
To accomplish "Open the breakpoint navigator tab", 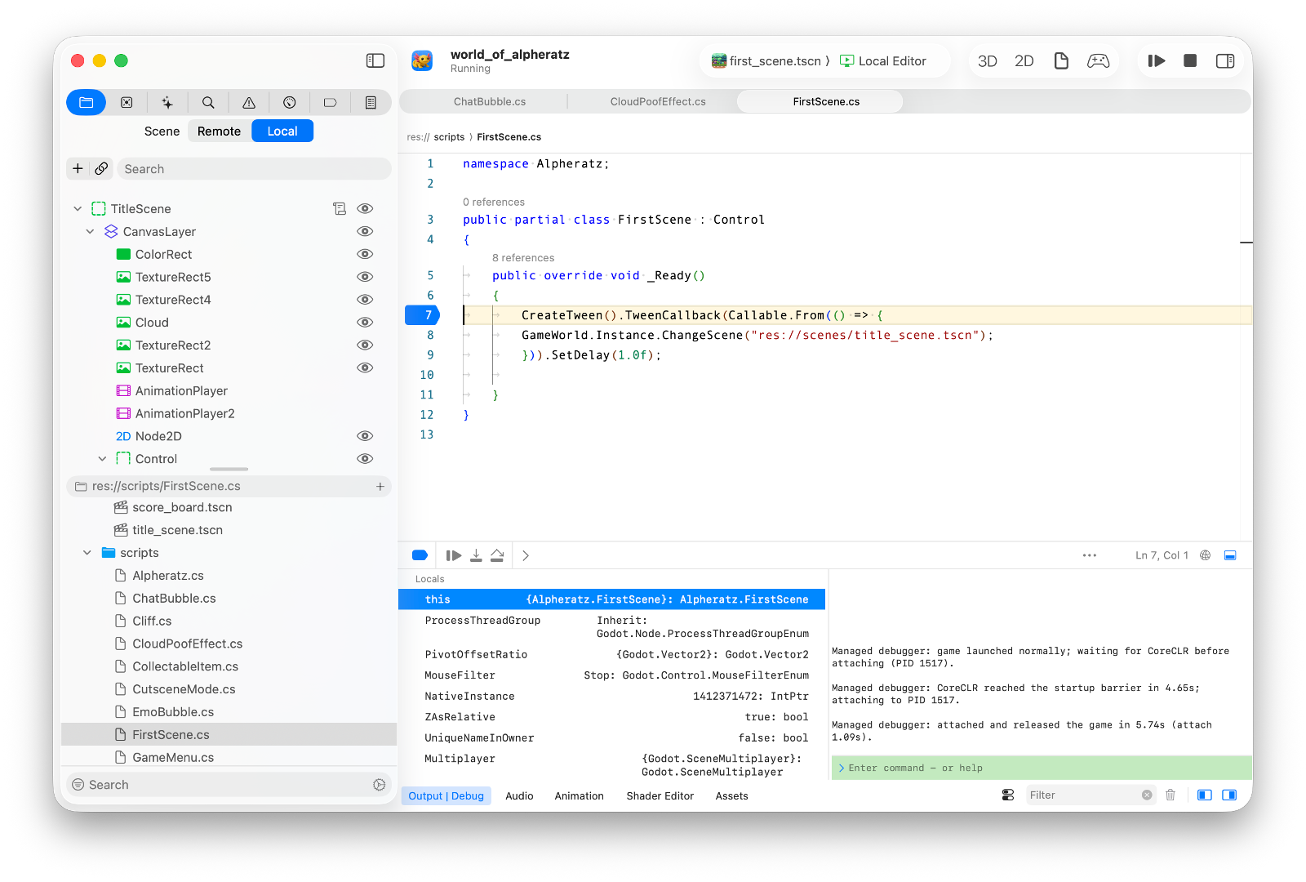I will tap(127, 102).
